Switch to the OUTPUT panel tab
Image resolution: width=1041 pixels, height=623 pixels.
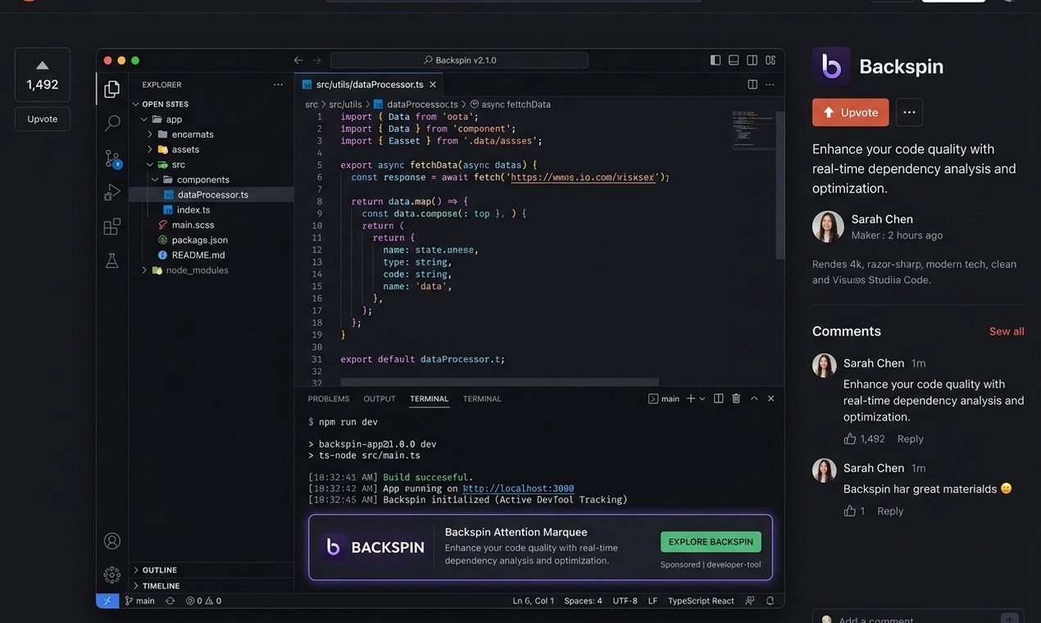[380, 398]
